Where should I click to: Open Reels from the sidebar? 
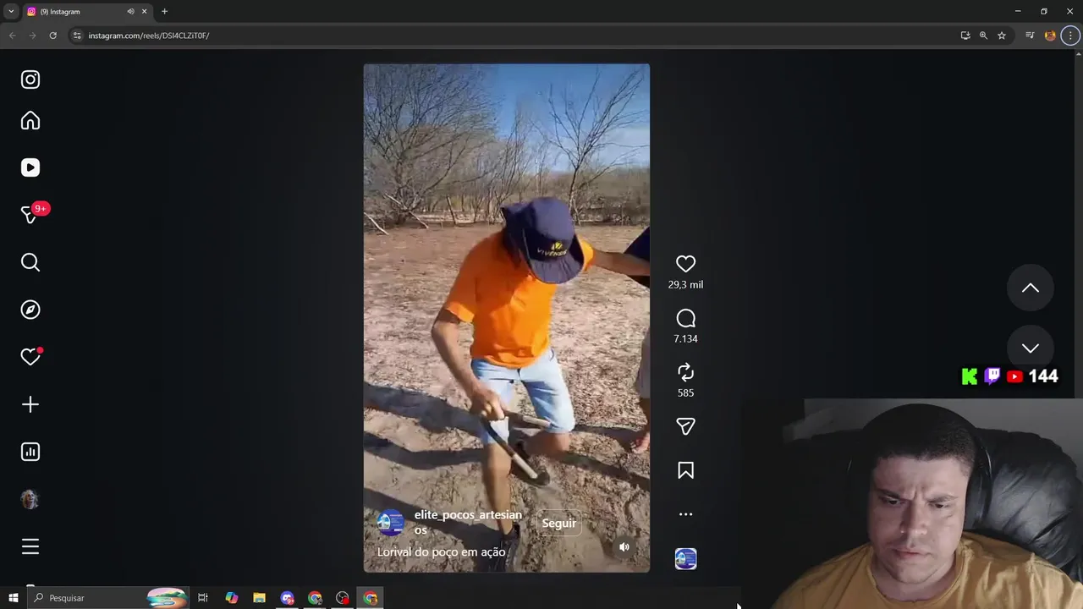[x=30, y=167]
